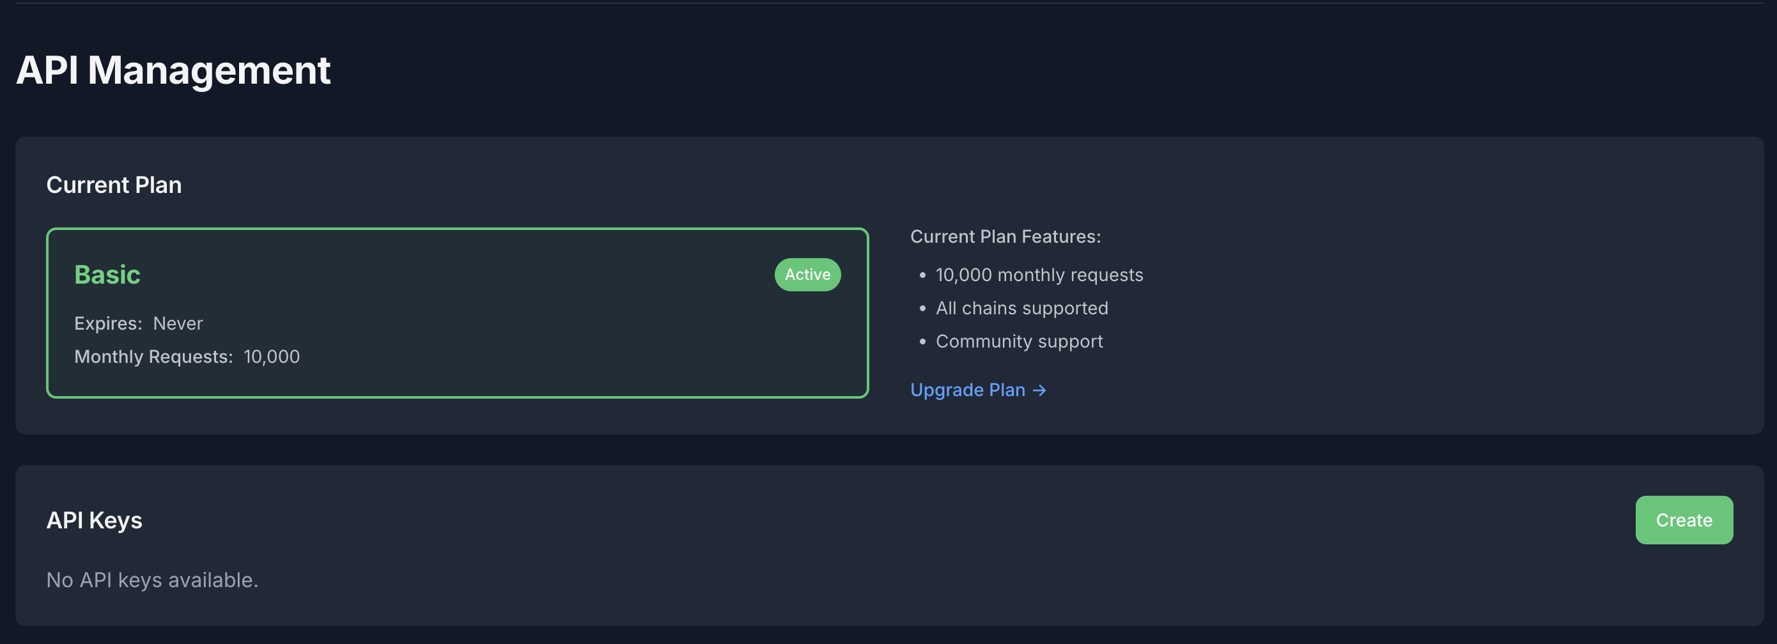1777x644 pixels.
Task: Click the 10,000 value in plan card
Action: point(272,356)
